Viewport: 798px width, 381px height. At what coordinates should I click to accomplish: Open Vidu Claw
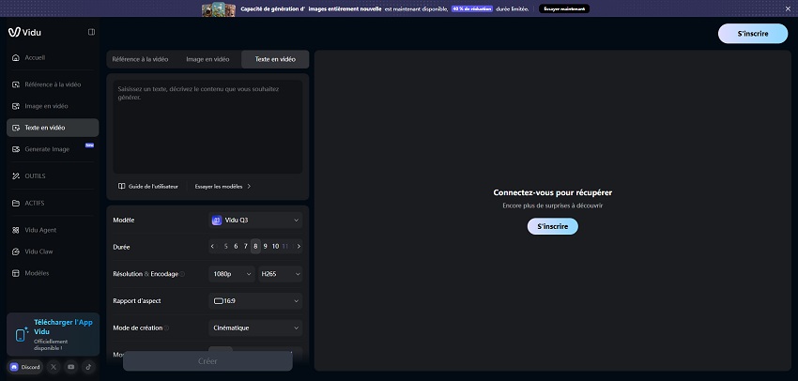(x=53, y=251)
